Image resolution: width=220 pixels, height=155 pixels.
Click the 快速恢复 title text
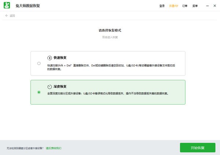(x=60, y=58)
